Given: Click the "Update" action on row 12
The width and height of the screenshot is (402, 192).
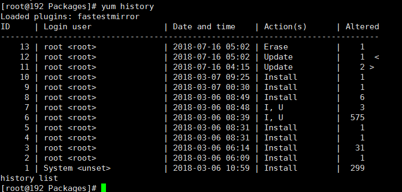Looking at the screenshot, I should coord(278,57).
